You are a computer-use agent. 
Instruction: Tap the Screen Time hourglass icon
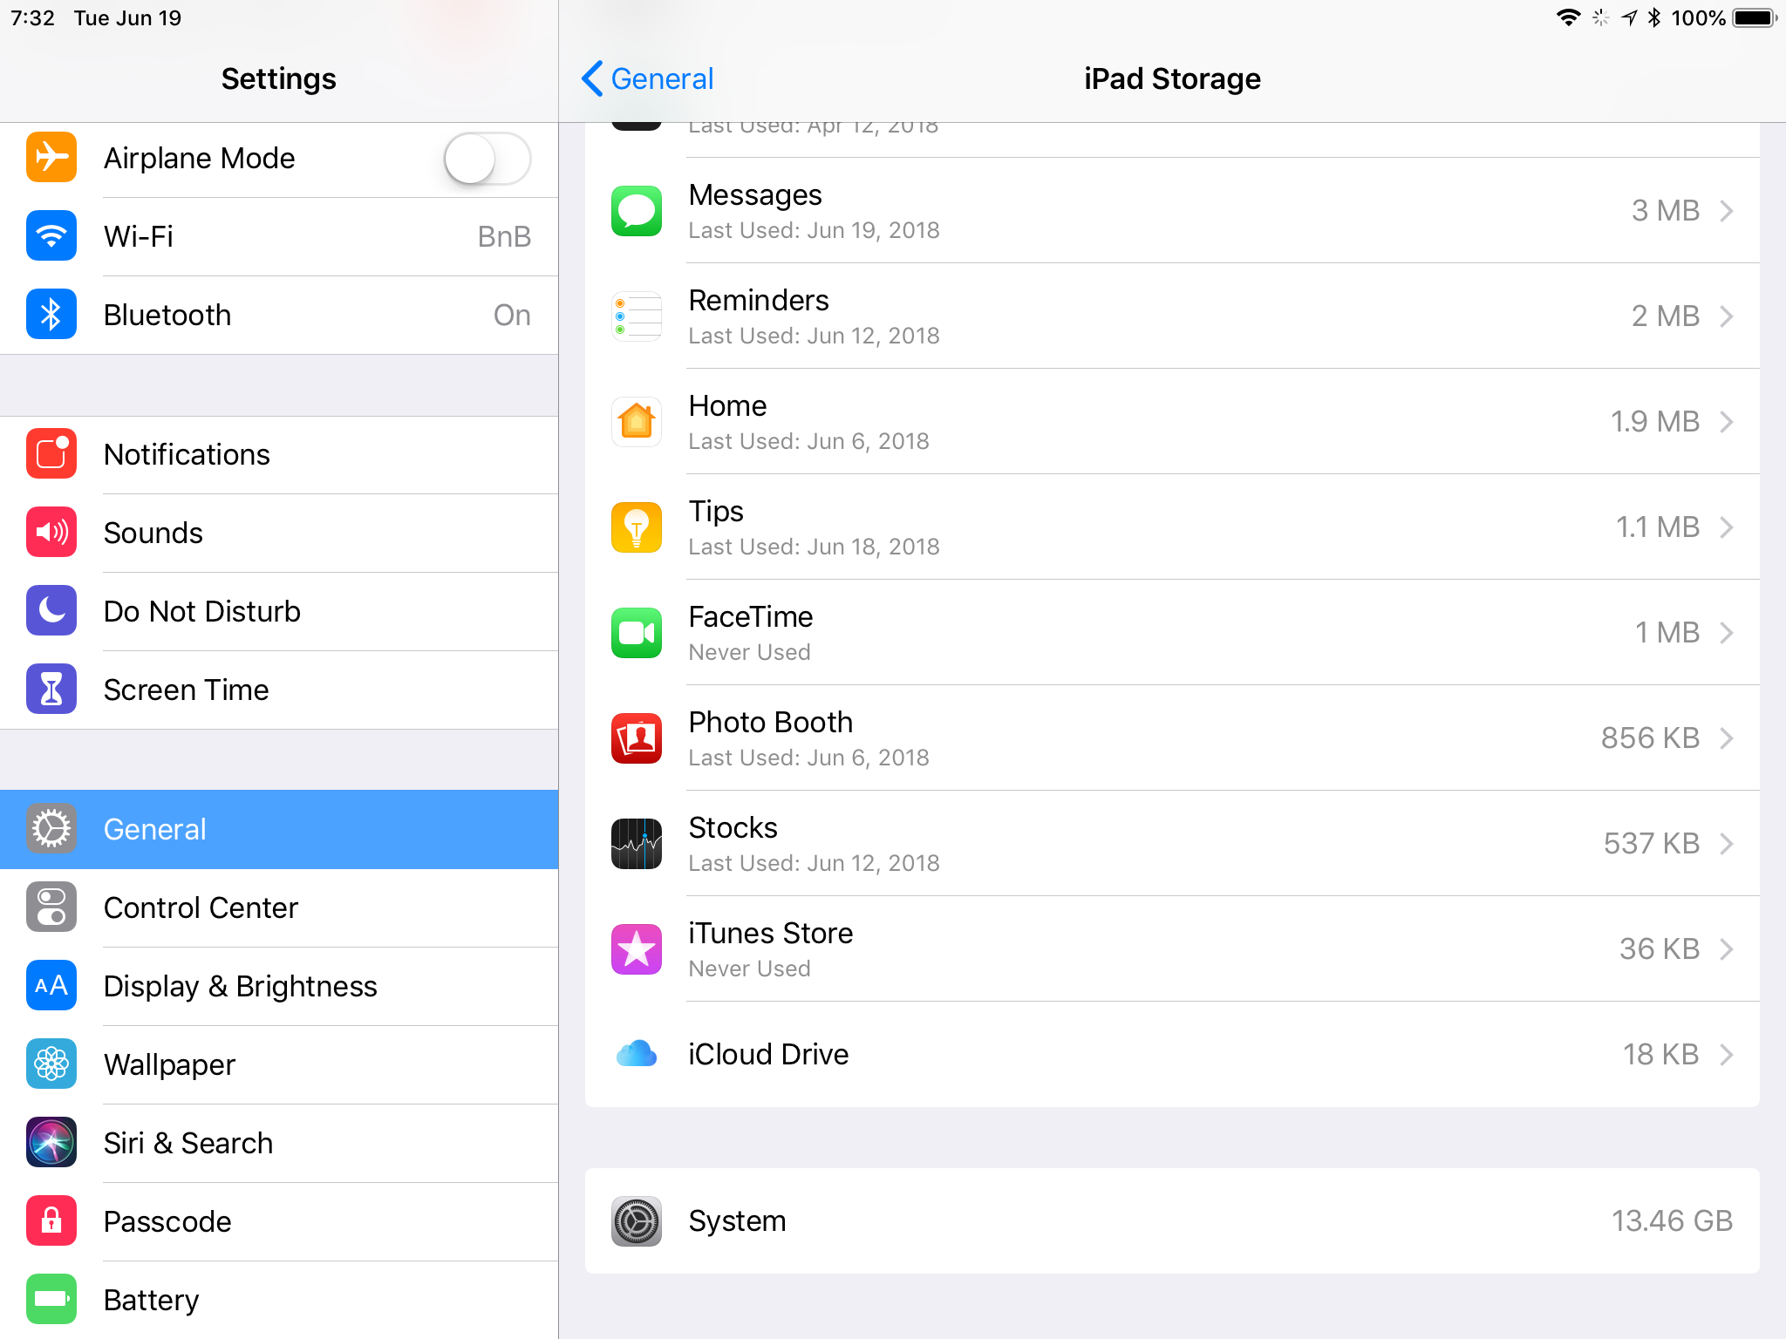tap(51, 690)
